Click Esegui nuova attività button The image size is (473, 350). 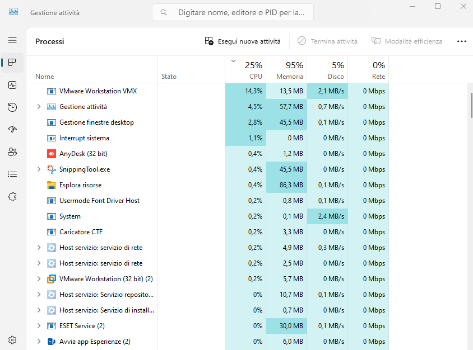(243, 41)
